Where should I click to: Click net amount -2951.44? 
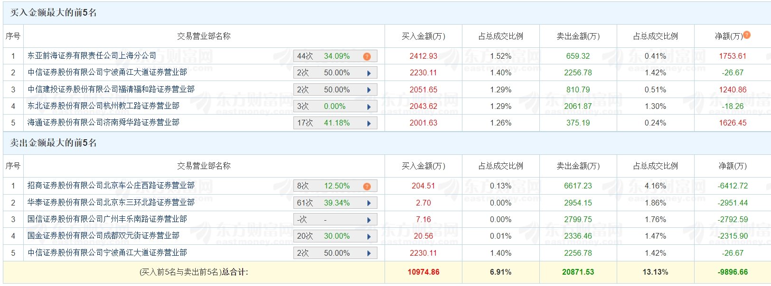pos(733,203)
